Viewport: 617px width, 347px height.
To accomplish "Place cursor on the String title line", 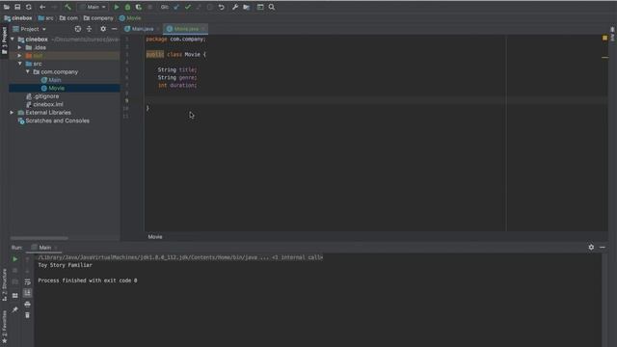I will pos(177,69).
